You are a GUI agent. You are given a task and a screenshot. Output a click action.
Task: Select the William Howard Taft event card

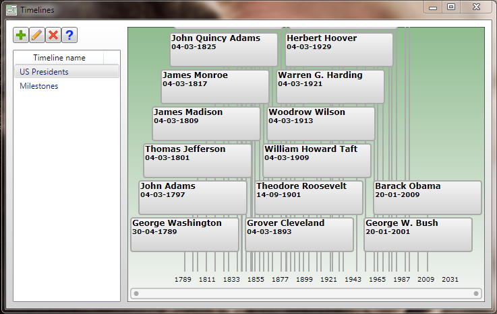click(x=317, y=161)
